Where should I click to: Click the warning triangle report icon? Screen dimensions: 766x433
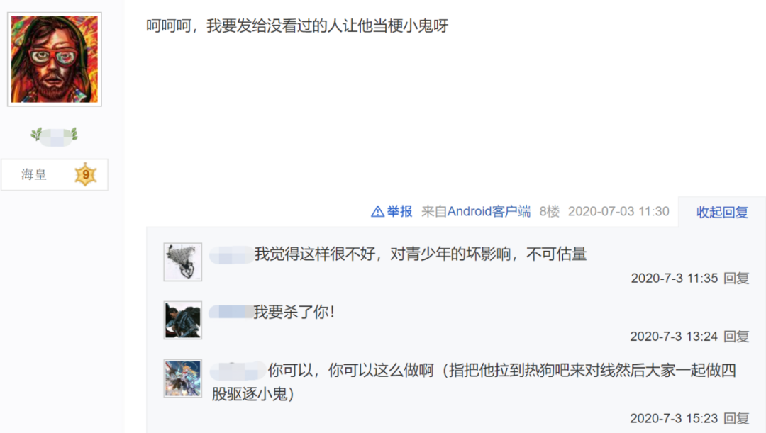pyautogui.click(x=377, y=211)
